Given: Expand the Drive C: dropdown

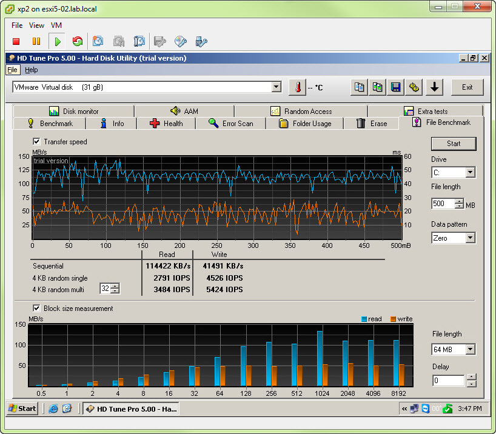Looking at the screenshot, I should pos(470,173).
